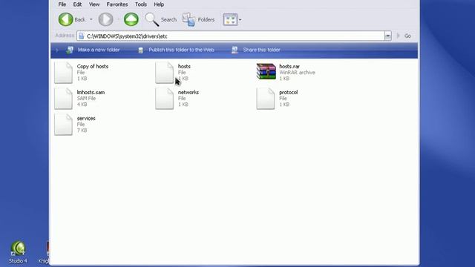
Task: Select the lmhosts.sam file icon
Action: click(63, 99)
